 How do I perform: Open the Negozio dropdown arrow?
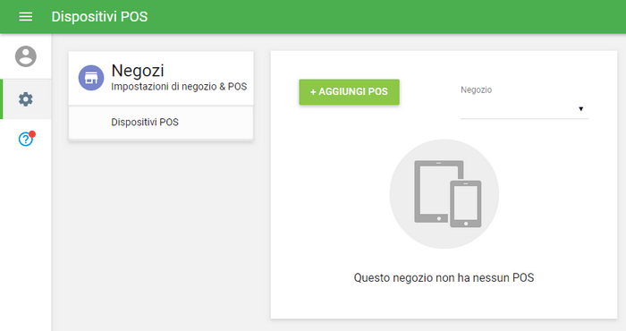click(581, 108)
